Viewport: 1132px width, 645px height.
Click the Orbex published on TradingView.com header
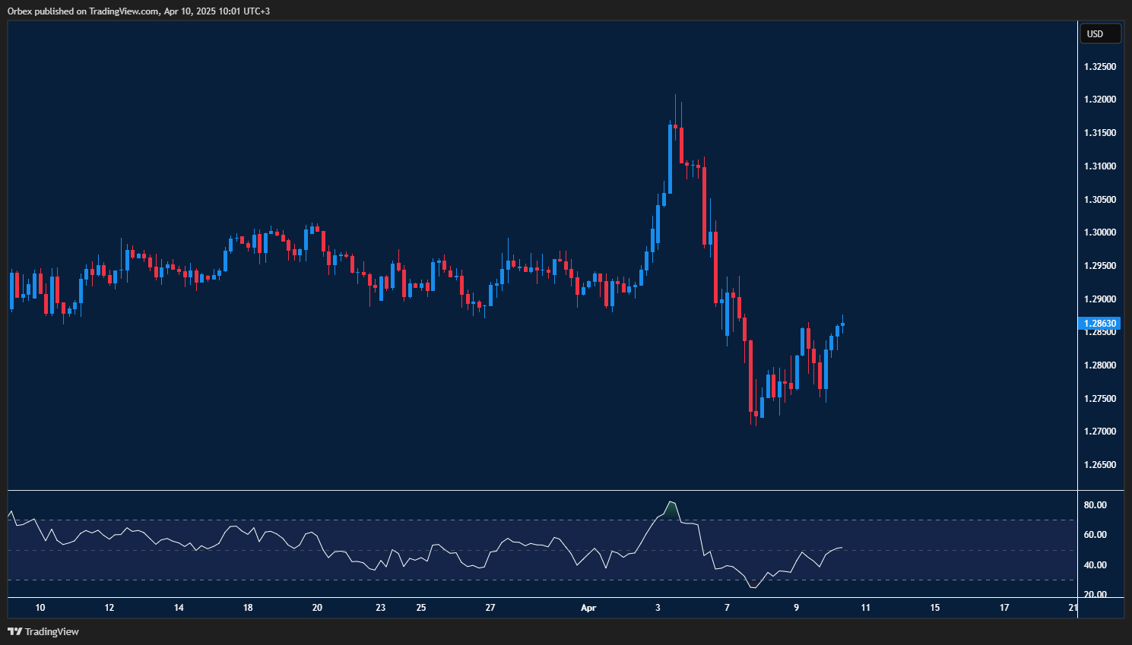pyautogui.click(x=138, y=11)
